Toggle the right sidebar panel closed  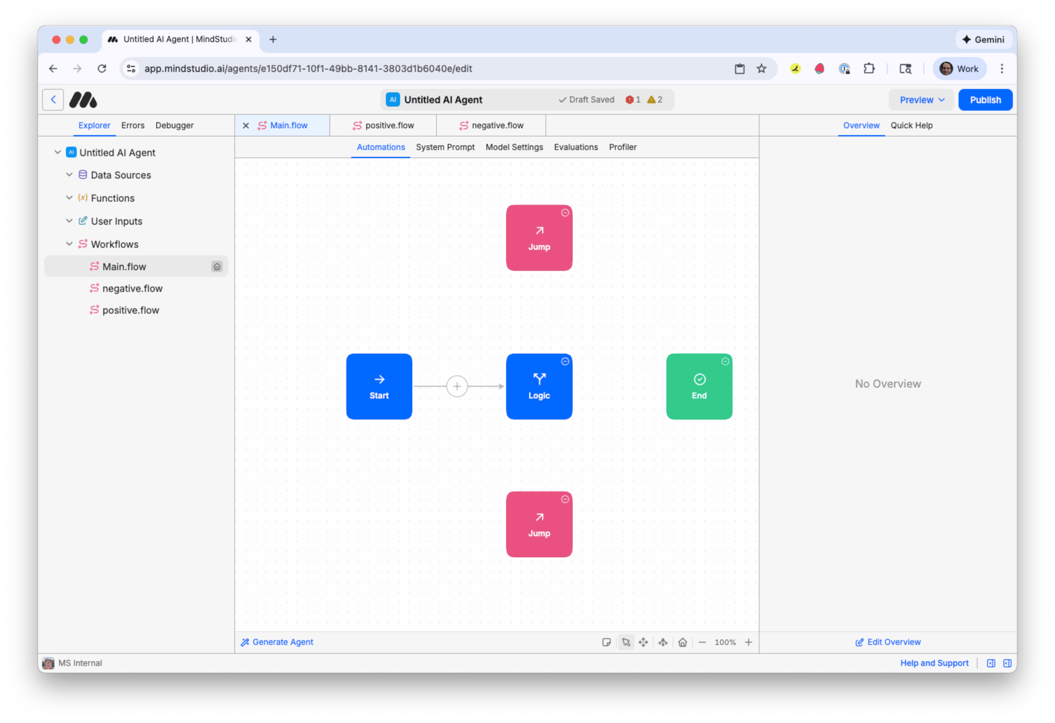(1008, 663)
